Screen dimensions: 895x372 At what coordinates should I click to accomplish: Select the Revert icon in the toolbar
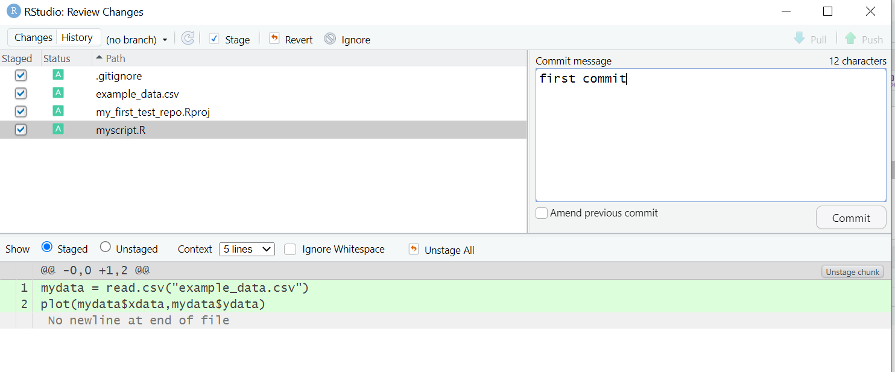click(274, 38)
